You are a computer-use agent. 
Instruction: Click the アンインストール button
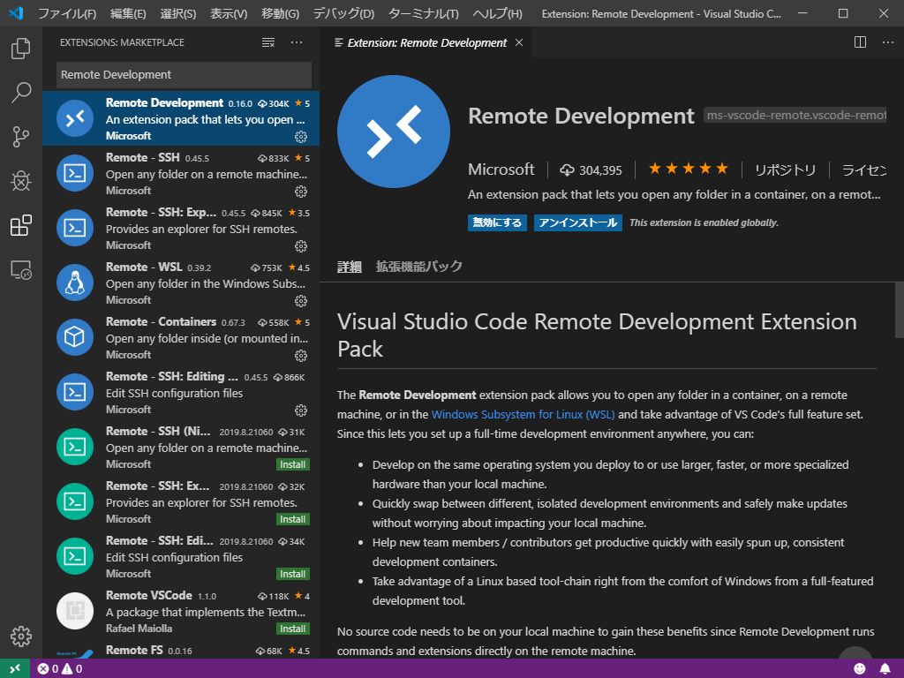coord(577,222)
